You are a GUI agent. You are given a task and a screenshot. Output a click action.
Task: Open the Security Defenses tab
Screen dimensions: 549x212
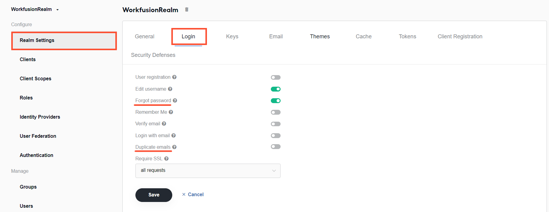(153, 55)
